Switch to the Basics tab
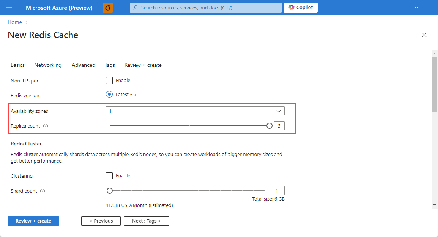This screenshot has width=438, height=237. [17, 65]
